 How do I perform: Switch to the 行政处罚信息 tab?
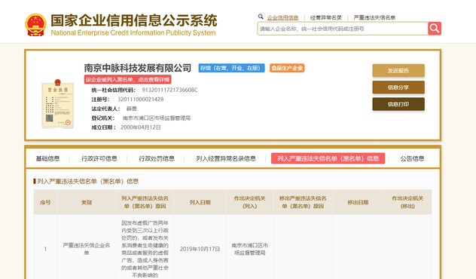(157, 158)
